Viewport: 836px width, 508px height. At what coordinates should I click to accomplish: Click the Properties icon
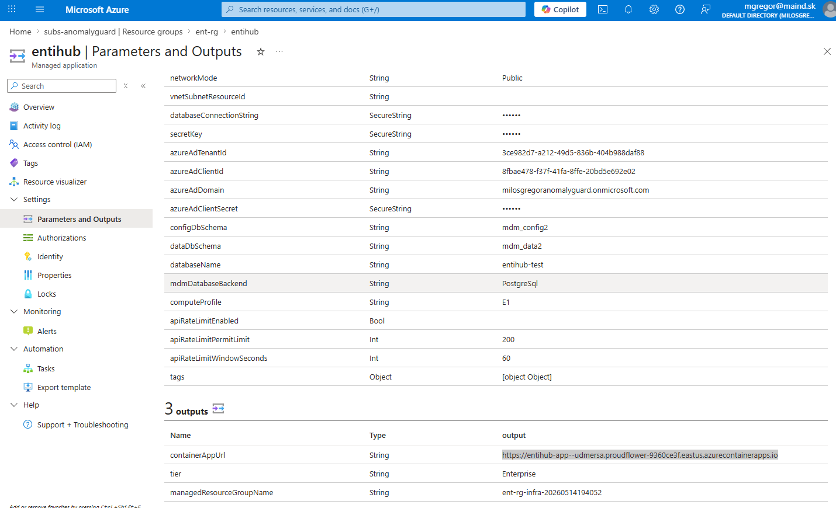pos(28,275)
